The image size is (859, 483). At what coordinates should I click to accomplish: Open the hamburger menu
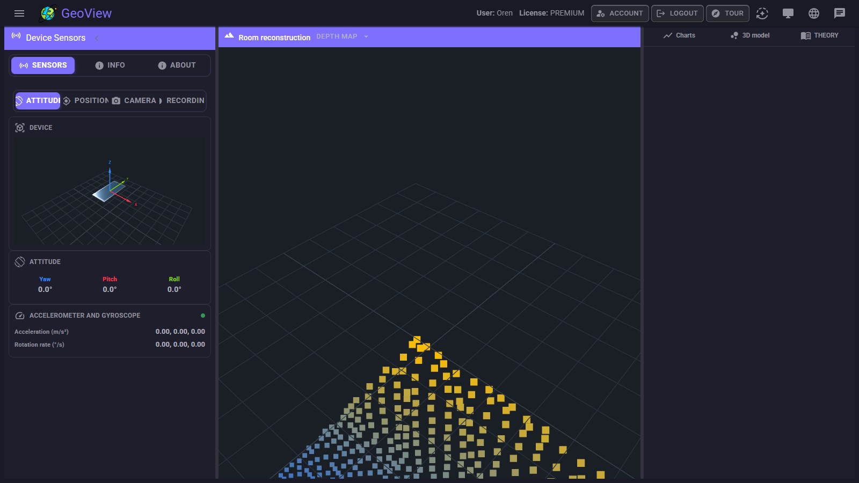[19, 13]
